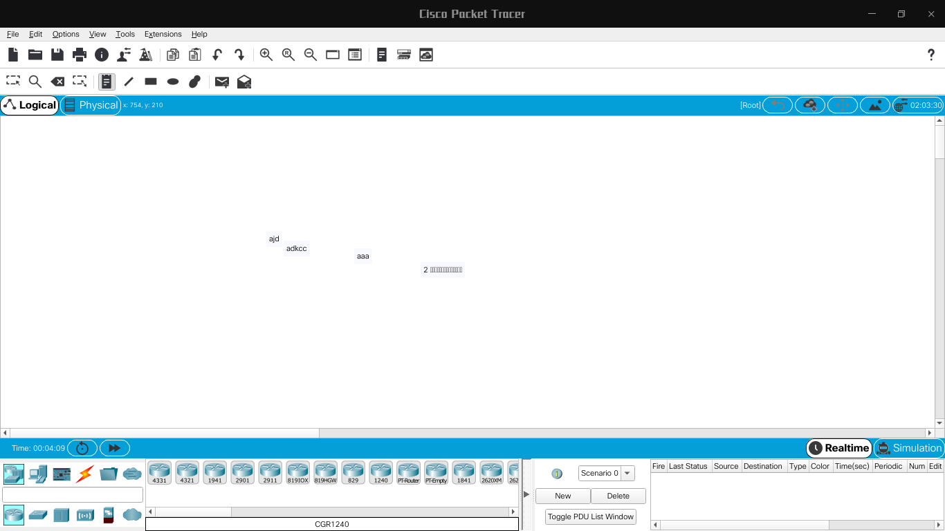Select the 2911 router model

click(x=270, y=472)
